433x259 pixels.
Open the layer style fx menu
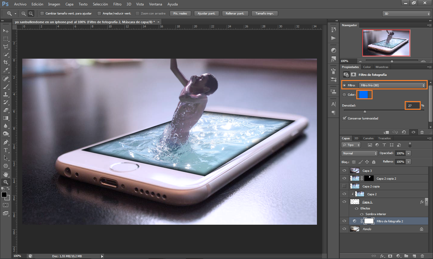click(x=382, y=256)
